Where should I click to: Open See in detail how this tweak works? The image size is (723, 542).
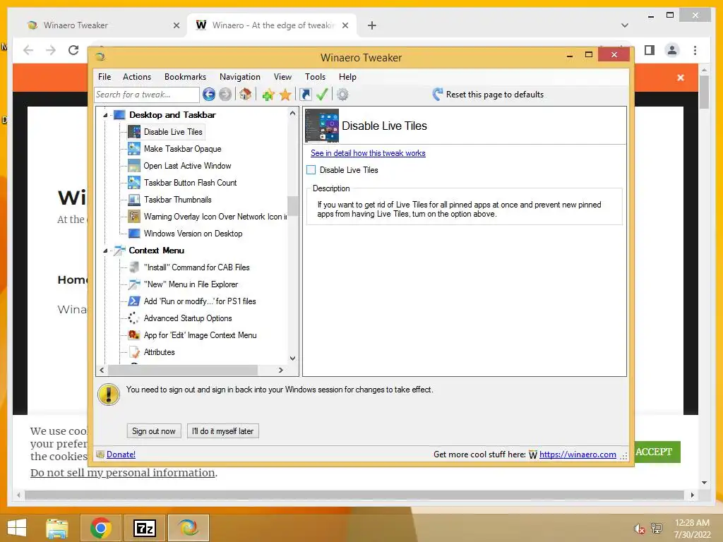pyautogui.click(x=368, y=153)
